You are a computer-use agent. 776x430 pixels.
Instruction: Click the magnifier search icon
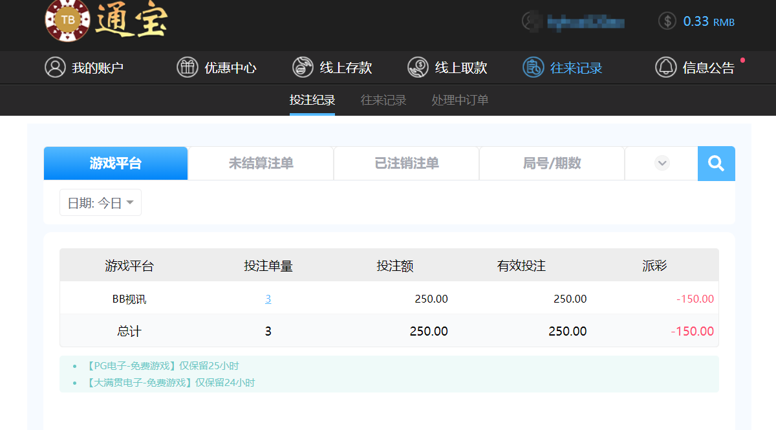coord(716,163)
